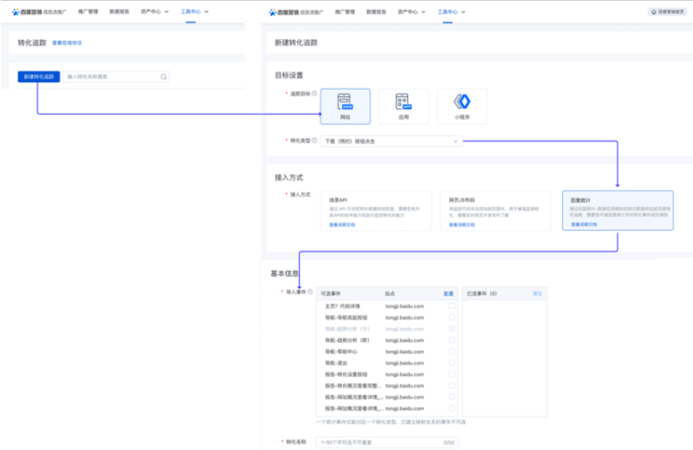Viewport: 693px width, 450px height.
Task: Click help icon next to 追踪目标
Action: coord(314,93)
